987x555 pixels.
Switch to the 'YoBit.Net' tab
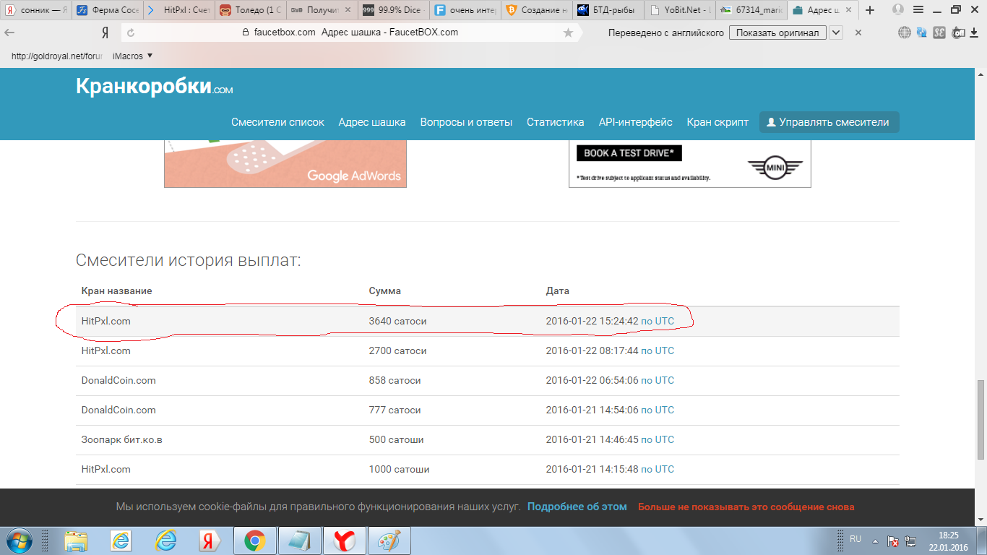(680, 10)
